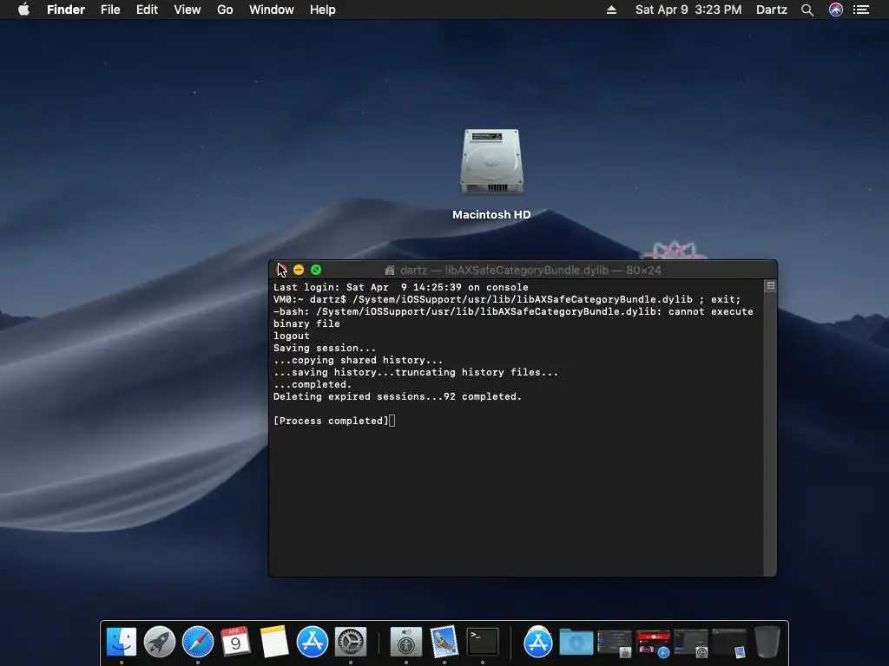Launch Launchpad rocket icon in Dock
889x666 pixels.
point(160,642)
